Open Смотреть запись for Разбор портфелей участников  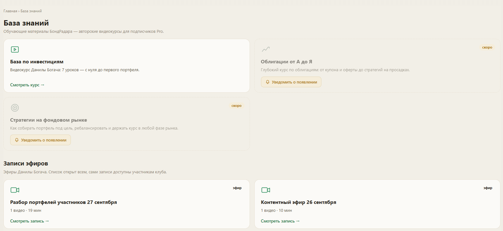(29, 221)
